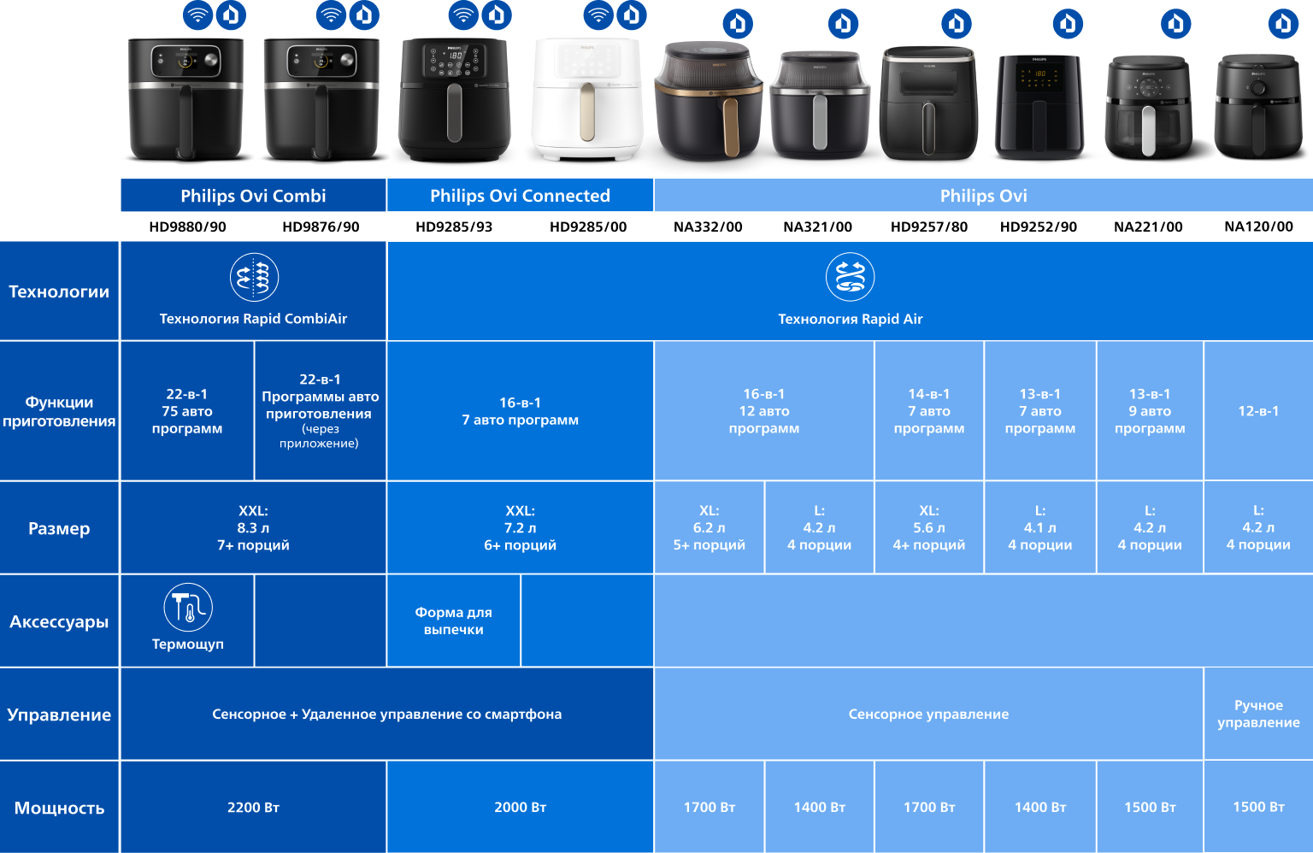Image resolution: width=1313 pixels, height=853 pixels.
Task: Open the NA321/00 air fryer image
Action: 819,105
